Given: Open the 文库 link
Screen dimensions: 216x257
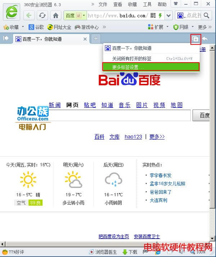Looking at the screenshot, I should point(114,137).
